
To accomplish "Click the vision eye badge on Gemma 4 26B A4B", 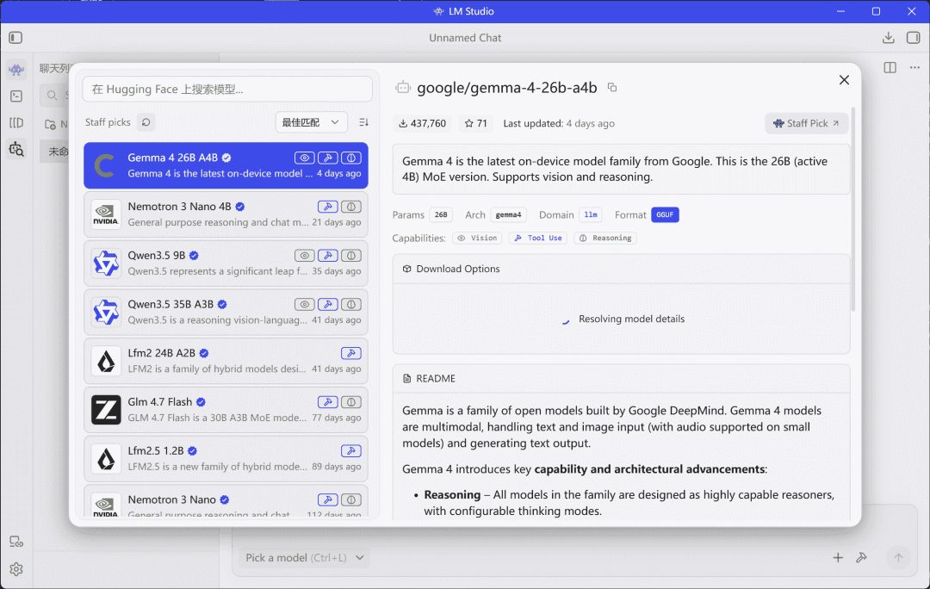I will 304,158.
